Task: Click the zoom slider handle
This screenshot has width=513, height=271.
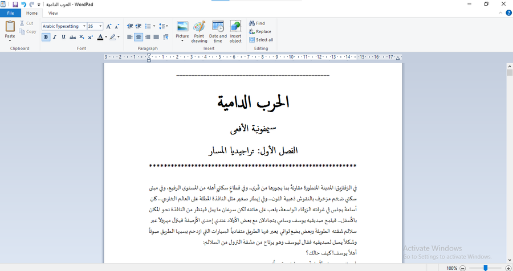Action: coord(486,268)
